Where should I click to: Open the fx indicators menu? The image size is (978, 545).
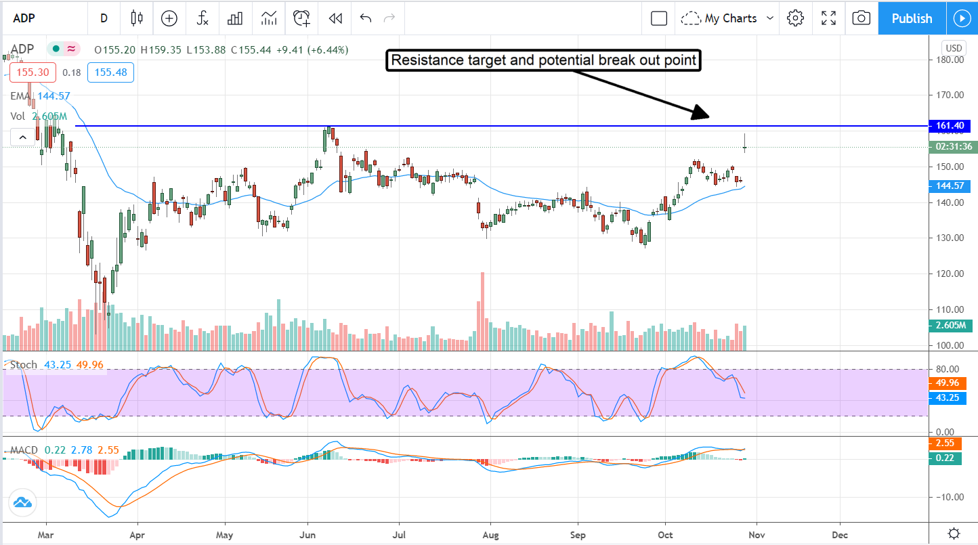202,18
